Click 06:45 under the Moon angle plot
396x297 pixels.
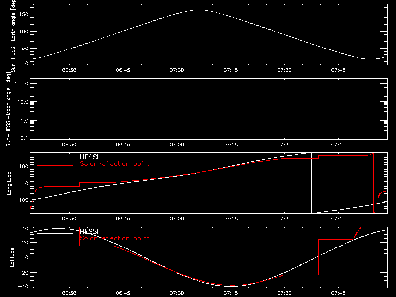tap(123, 144)
